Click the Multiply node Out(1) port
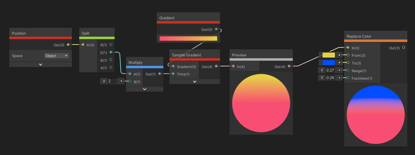 coord(160,74)
